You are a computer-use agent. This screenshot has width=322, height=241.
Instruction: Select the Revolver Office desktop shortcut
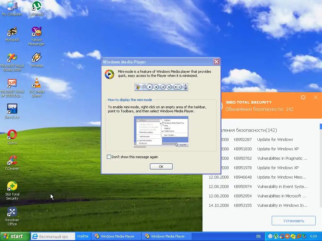pos(12,217)
